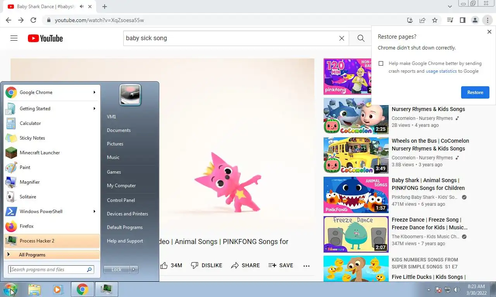Image resolution: width=496 pixels, height=297 pixels.
Task: Open Magnifier from Start menu
Action: [x=52, y=182]
